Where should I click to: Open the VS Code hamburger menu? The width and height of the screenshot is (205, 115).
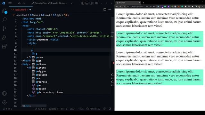pyautogui.click(x=10, y=3)
